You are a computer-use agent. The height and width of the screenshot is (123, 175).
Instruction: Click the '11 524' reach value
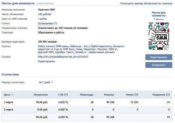134,102
